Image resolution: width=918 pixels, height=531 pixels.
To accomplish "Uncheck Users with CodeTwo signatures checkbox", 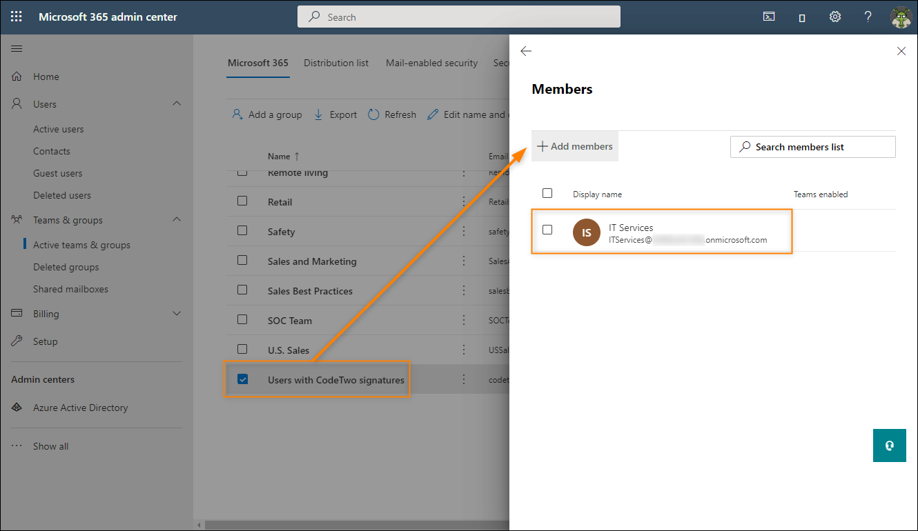I will [x=242, y=379].
